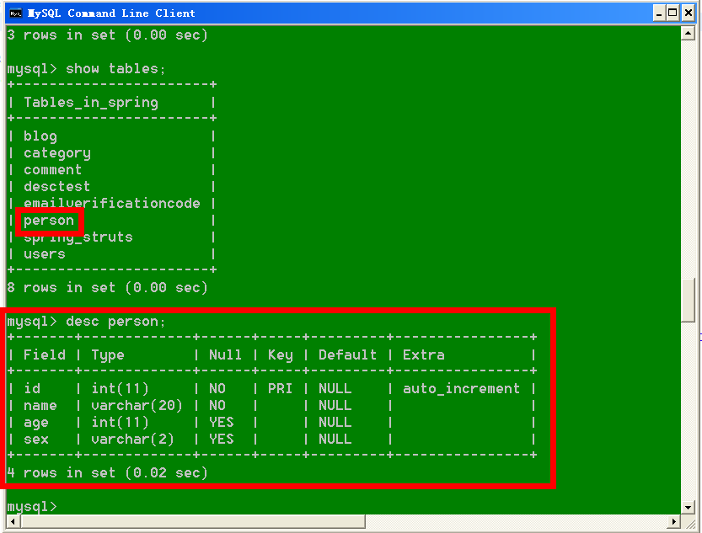Click the 'desc person;' command text
This screenshot has height=533, width=702.
point(115,322)
